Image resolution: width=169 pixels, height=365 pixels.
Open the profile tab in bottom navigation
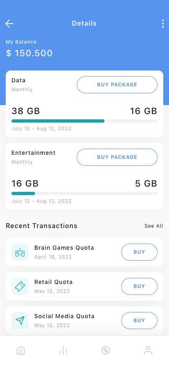148,350
